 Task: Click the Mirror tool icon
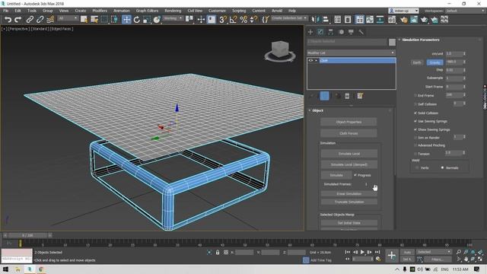pos(315,20)
